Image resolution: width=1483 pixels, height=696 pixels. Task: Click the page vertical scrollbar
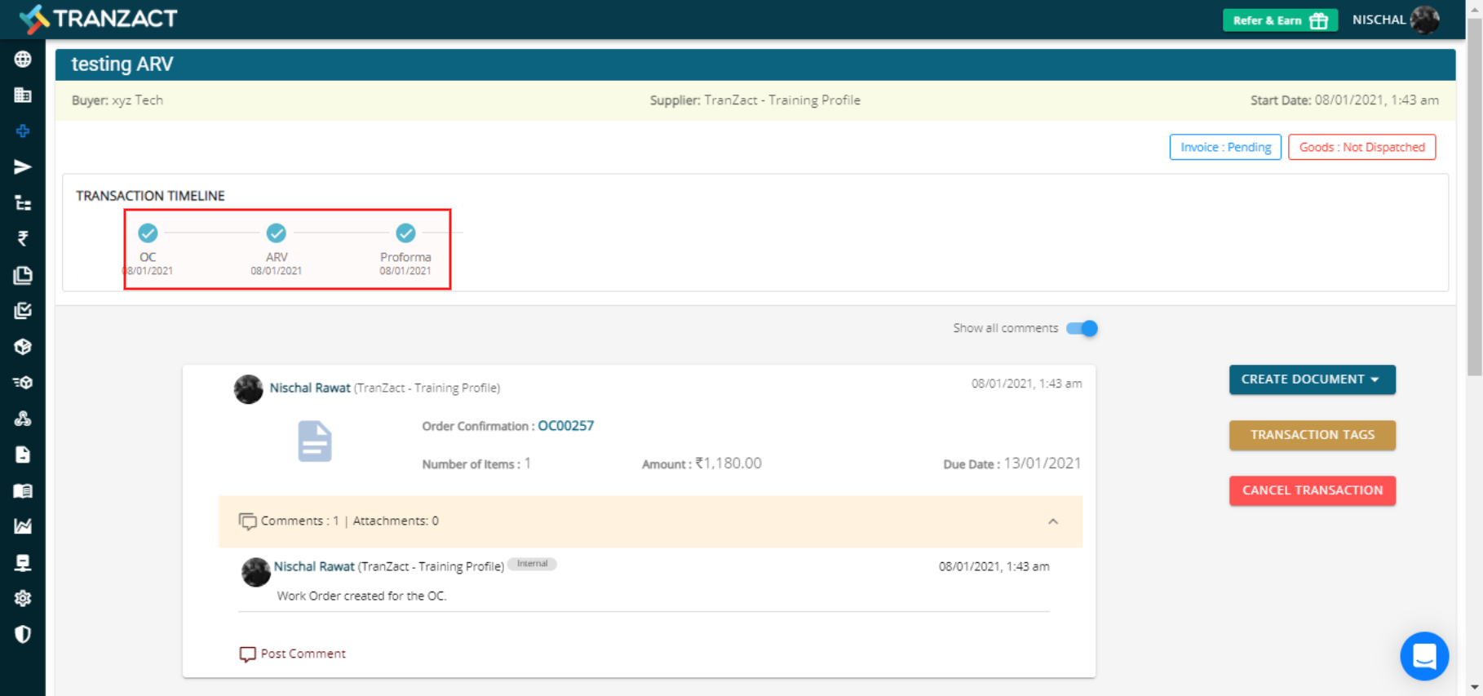1474,196
